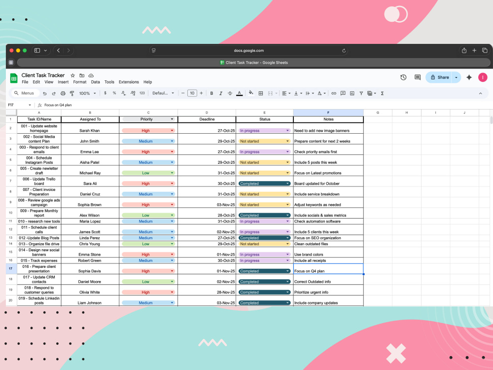Click the font size field showing 10

pyautogui.click(x=192, y=93)
